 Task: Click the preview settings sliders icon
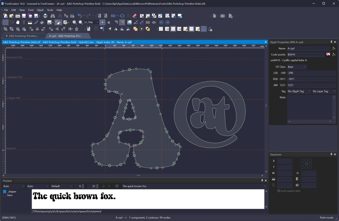[117, 186]
